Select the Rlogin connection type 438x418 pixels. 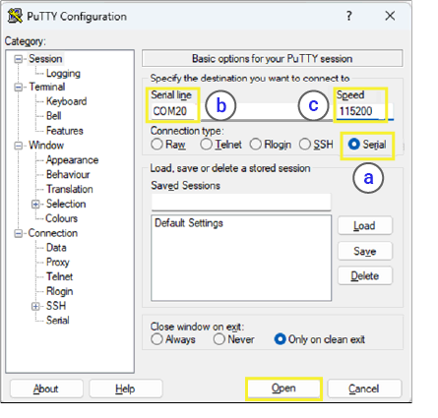(x=256, y=145)
